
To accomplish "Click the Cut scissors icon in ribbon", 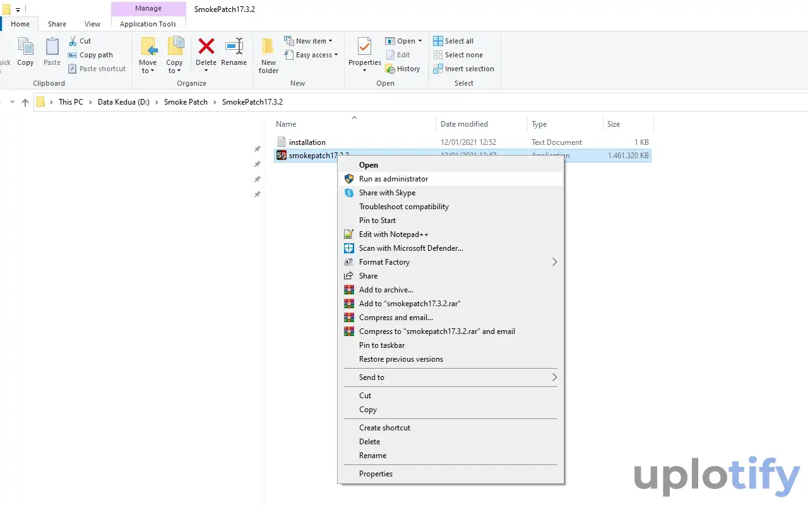I will click(73, 41).
